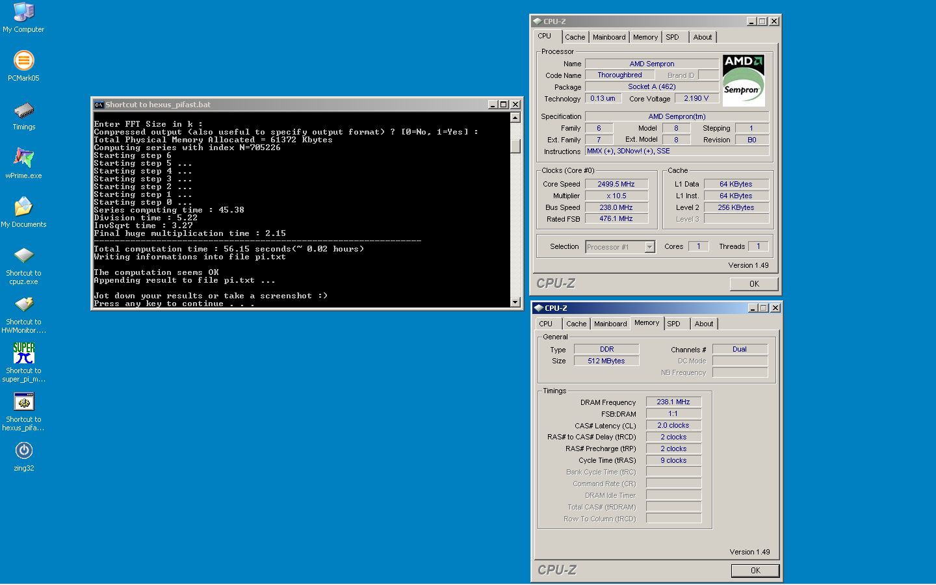Select the Shortcut to cpuz.exe icon
The height and width of the screenshot is (585, 936).
pyautogui.click(x=23, y=255)
